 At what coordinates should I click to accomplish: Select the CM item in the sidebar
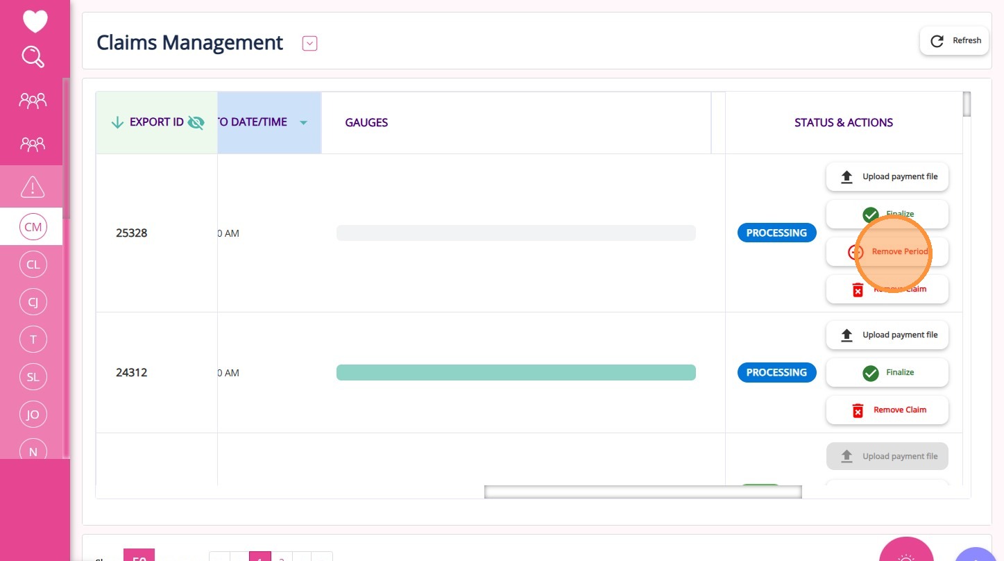coord(33,227)
